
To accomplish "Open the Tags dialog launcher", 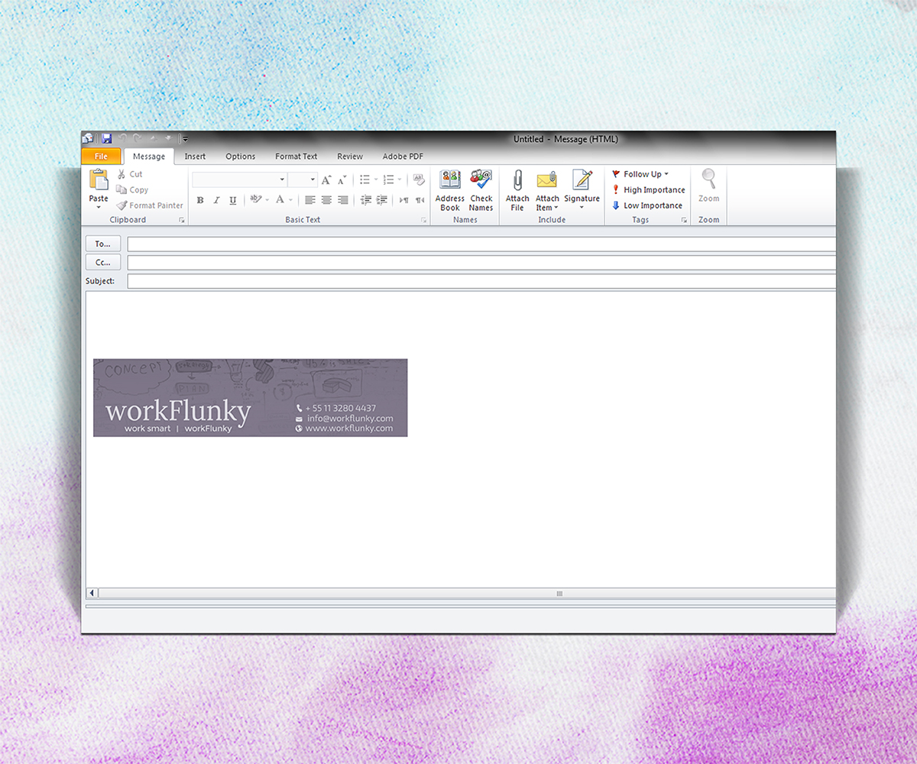I will tap(684, 220).
